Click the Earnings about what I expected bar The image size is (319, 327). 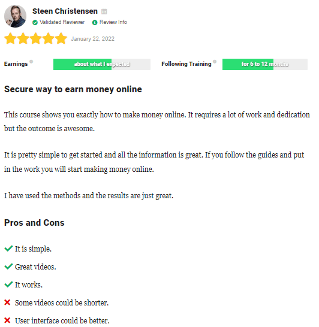point(102,64)
